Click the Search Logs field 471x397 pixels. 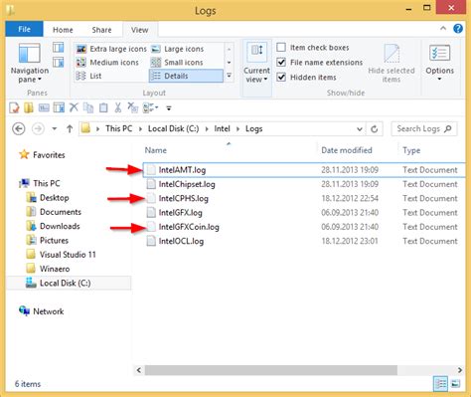(424, 128)
